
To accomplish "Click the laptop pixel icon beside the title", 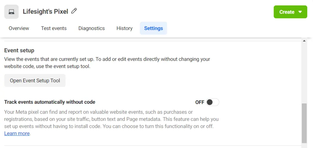I will tap(11, 12).
